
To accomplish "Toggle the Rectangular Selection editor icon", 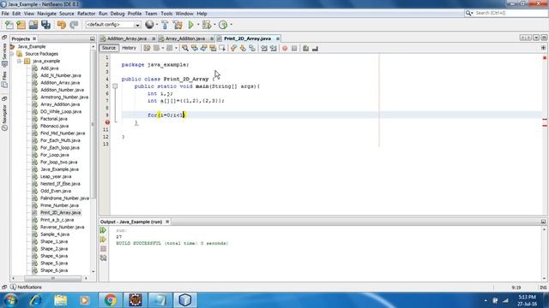I will 222,48.
